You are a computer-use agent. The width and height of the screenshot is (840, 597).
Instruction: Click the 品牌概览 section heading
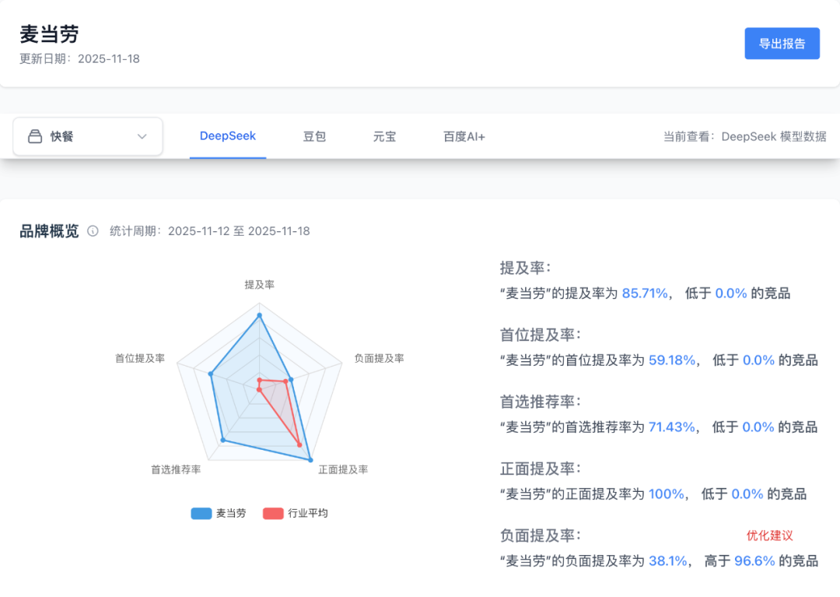click(x=49, y=231)
